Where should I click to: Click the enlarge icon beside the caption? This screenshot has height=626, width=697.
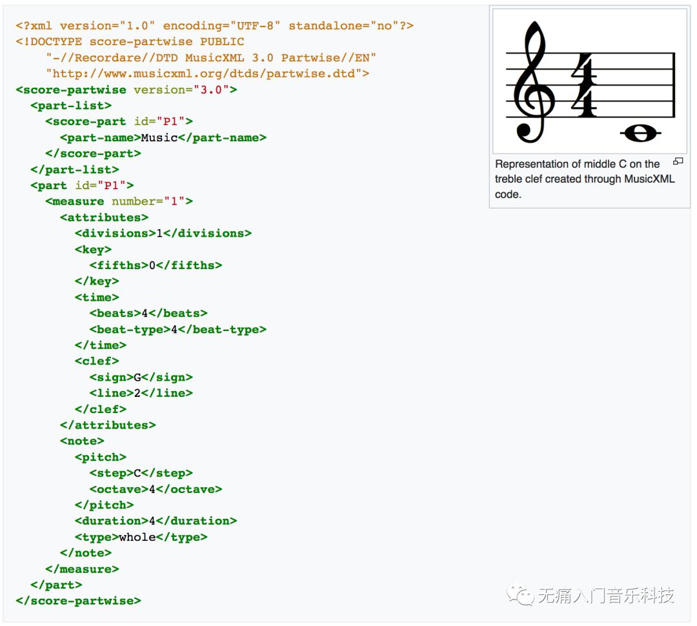coord(678,161)
